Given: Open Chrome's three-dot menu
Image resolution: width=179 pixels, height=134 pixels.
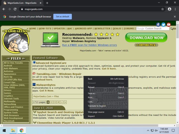Looking at the screenshot, I should (176, 9).
